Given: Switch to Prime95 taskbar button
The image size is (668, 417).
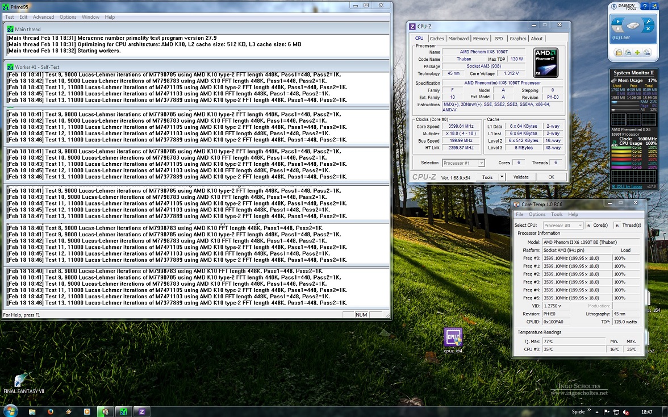Looking at the screenshot, I should (x=124, y=411).
